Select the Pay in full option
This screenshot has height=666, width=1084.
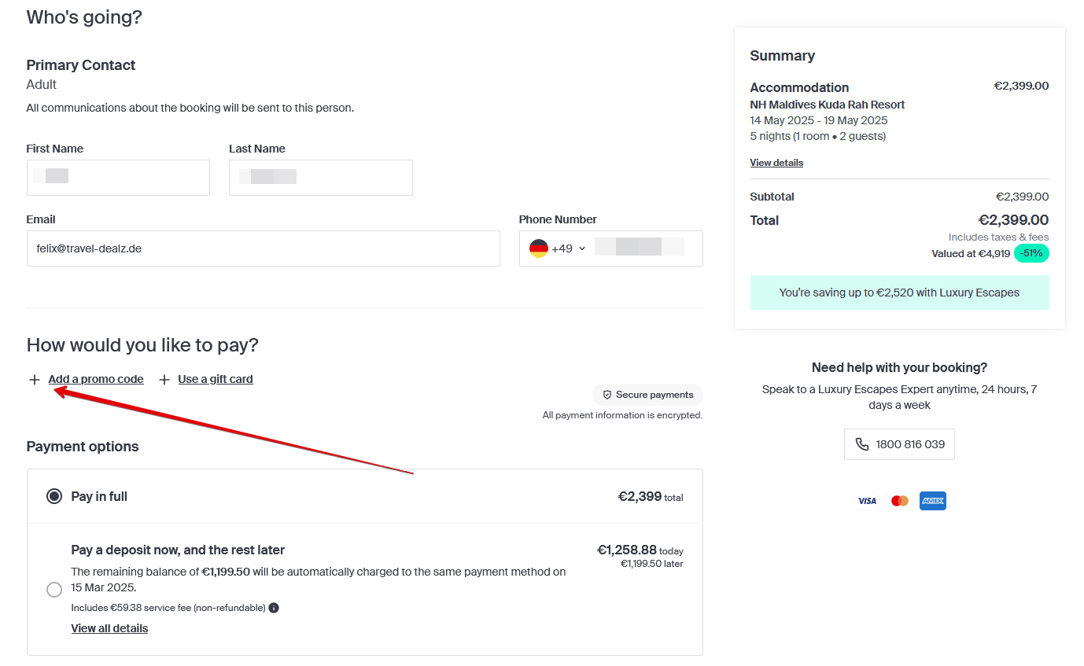(x=54, y=496)
